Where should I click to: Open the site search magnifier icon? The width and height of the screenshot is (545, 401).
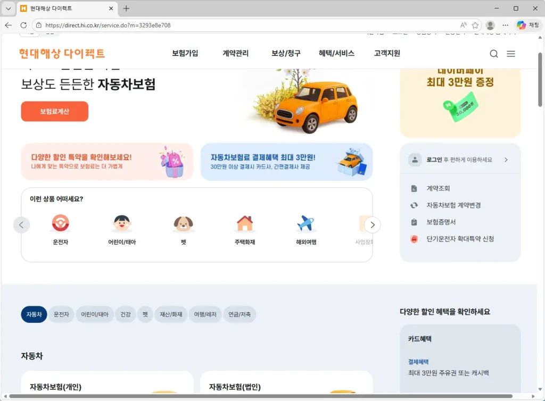point(494,53)
